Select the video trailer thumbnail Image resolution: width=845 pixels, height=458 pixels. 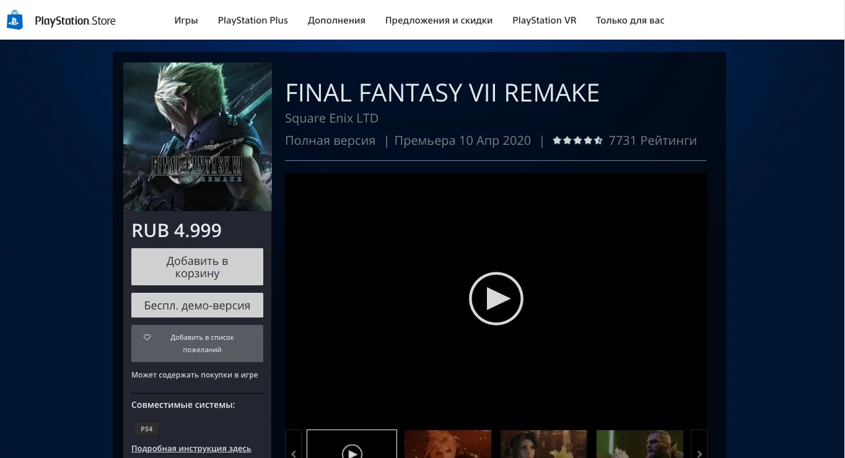352,444
